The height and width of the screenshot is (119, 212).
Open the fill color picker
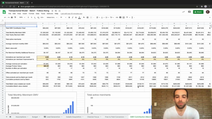pos(84,18)
